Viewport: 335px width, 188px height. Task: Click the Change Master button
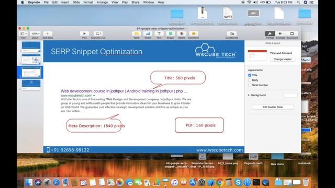click(x=283, y=59)
